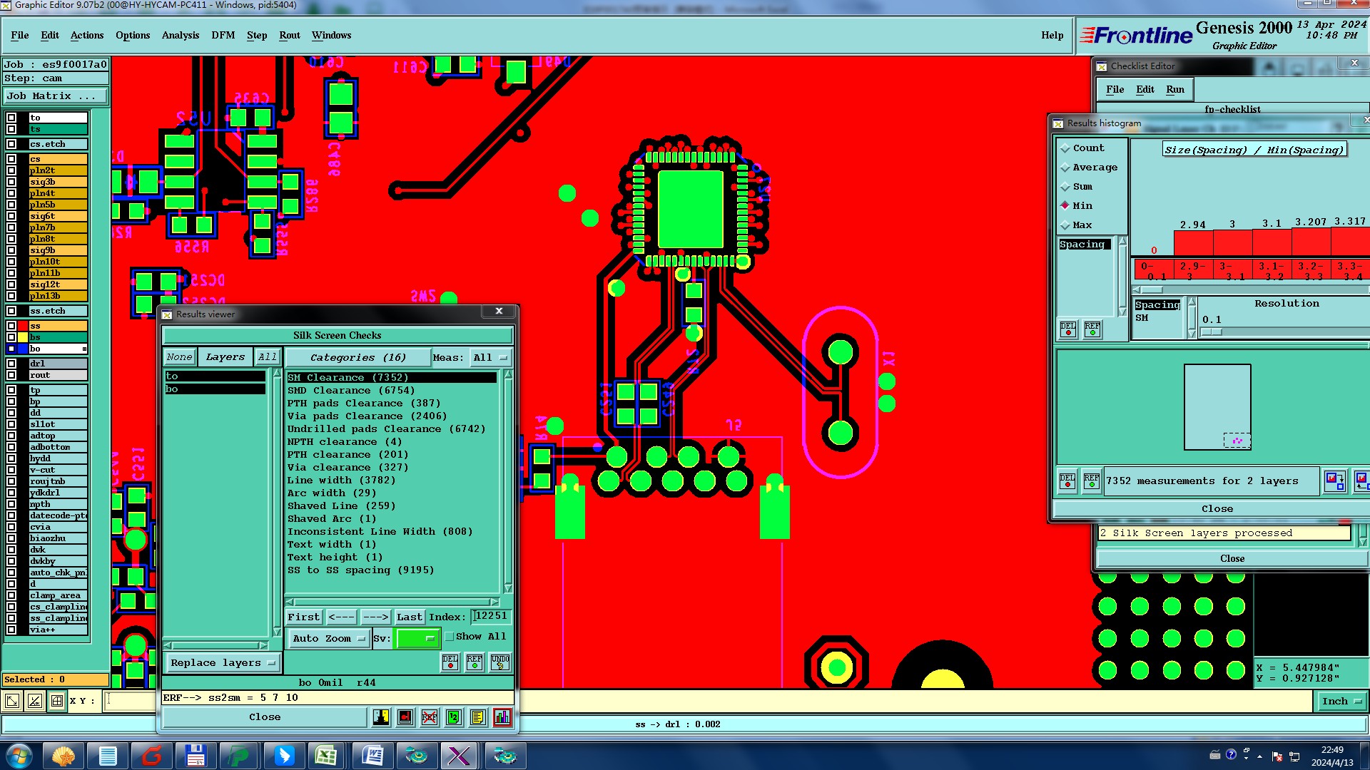Click the green numbered page icon

(454, 717)
